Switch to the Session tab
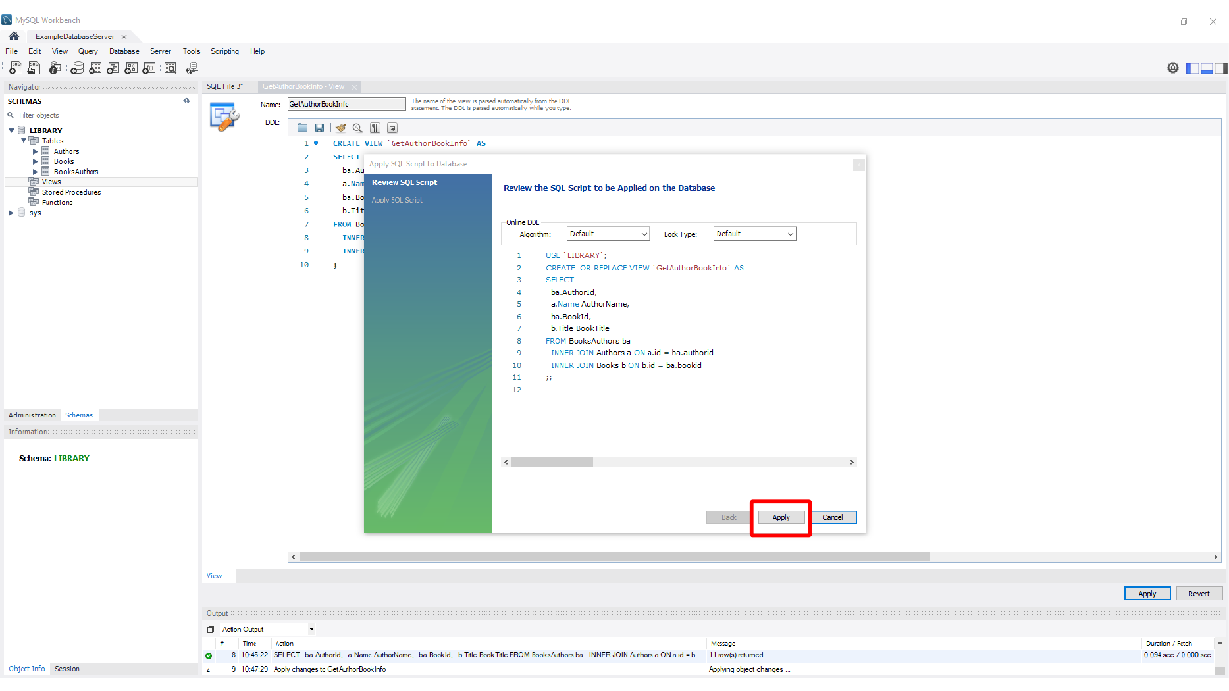This screenshot has height=691, width=1229. 67,669
